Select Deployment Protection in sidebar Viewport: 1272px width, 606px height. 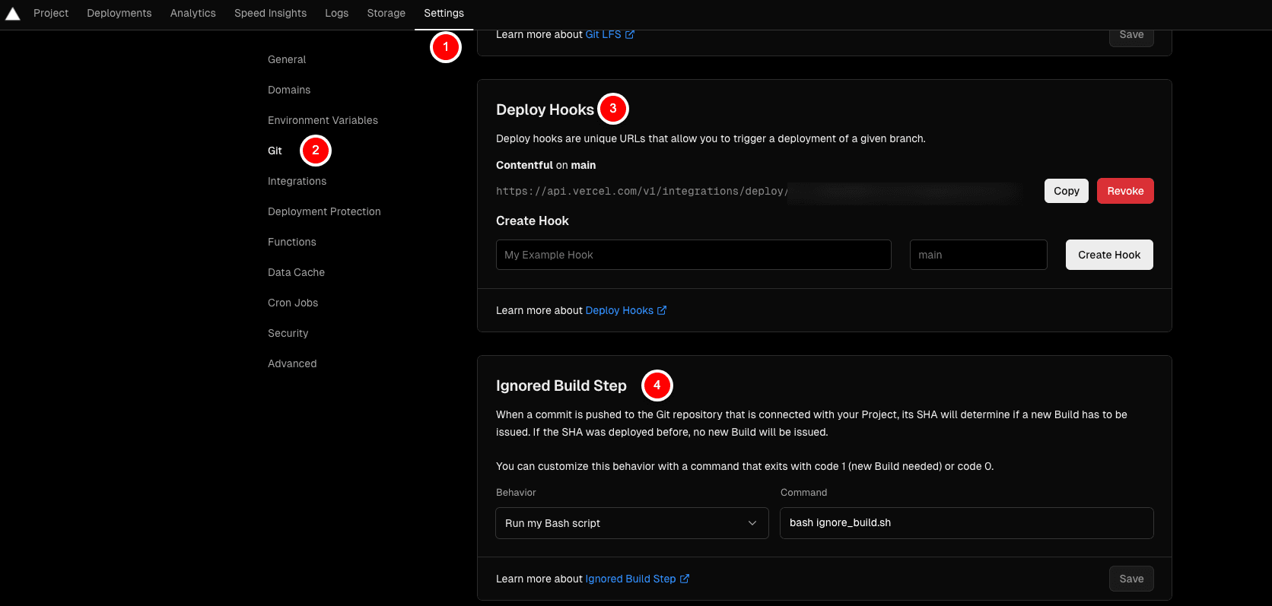324,211
